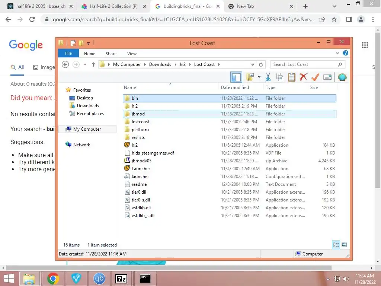Click the Rename icon in Explorer toolbar
The image size is (381, 286).
327,77
